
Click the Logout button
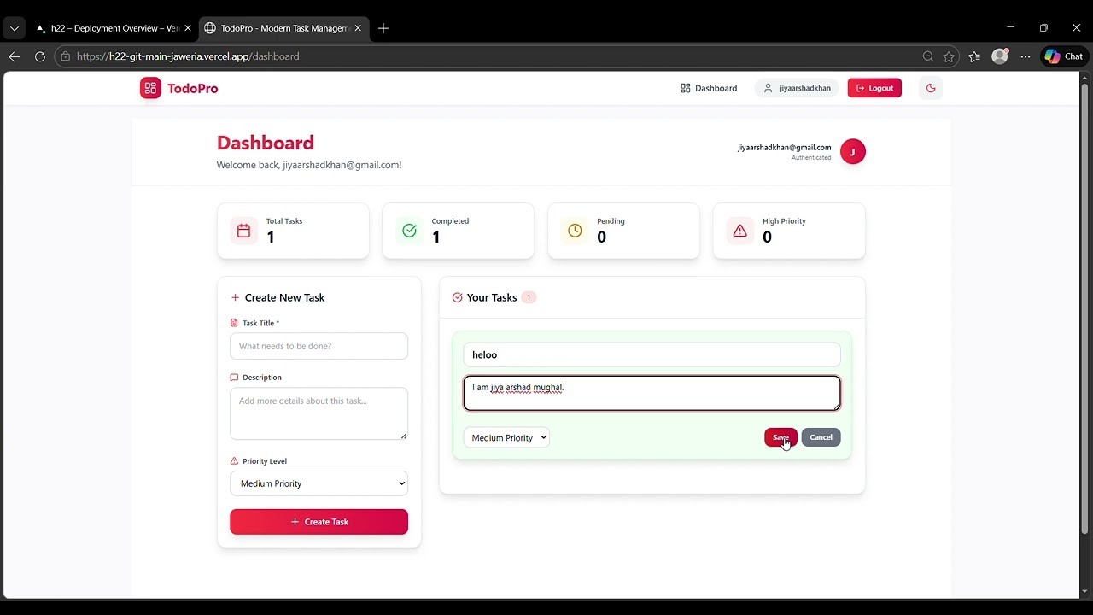click(874, 88)
